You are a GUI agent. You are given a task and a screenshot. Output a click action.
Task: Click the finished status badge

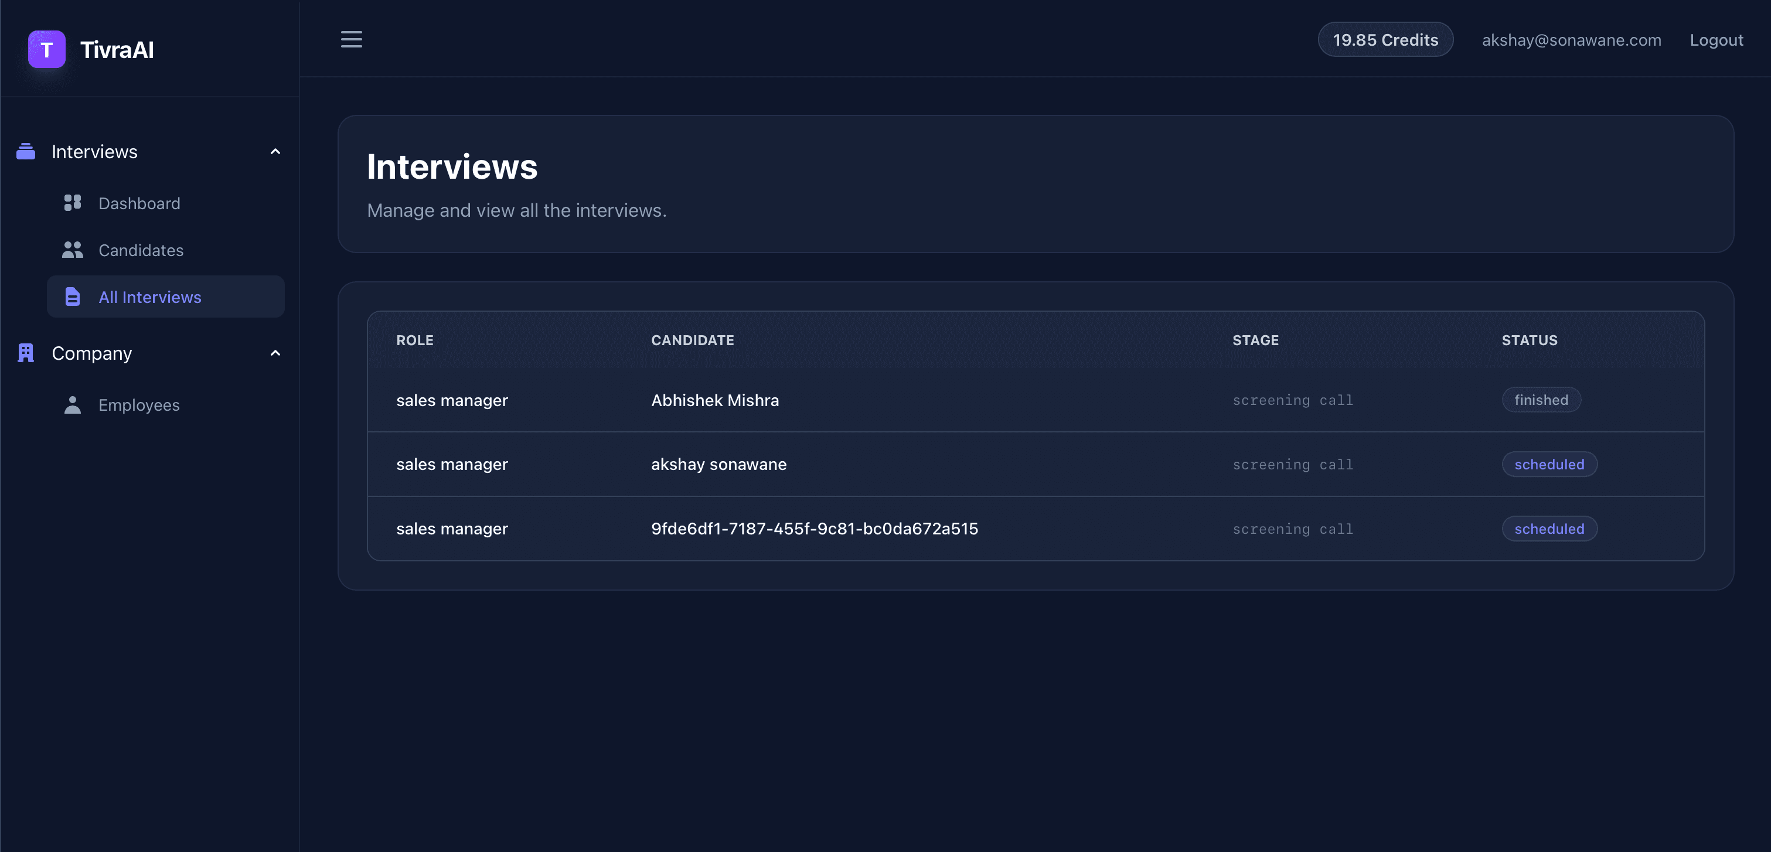tap(1541, 400)
